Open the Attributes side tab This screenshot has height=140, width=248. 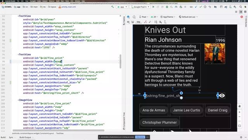pos(246,21)
